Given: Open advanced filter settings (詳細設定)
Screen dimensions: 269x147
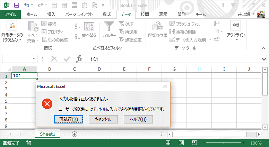Looking at the screenshot, I should (x=130, y=40).
